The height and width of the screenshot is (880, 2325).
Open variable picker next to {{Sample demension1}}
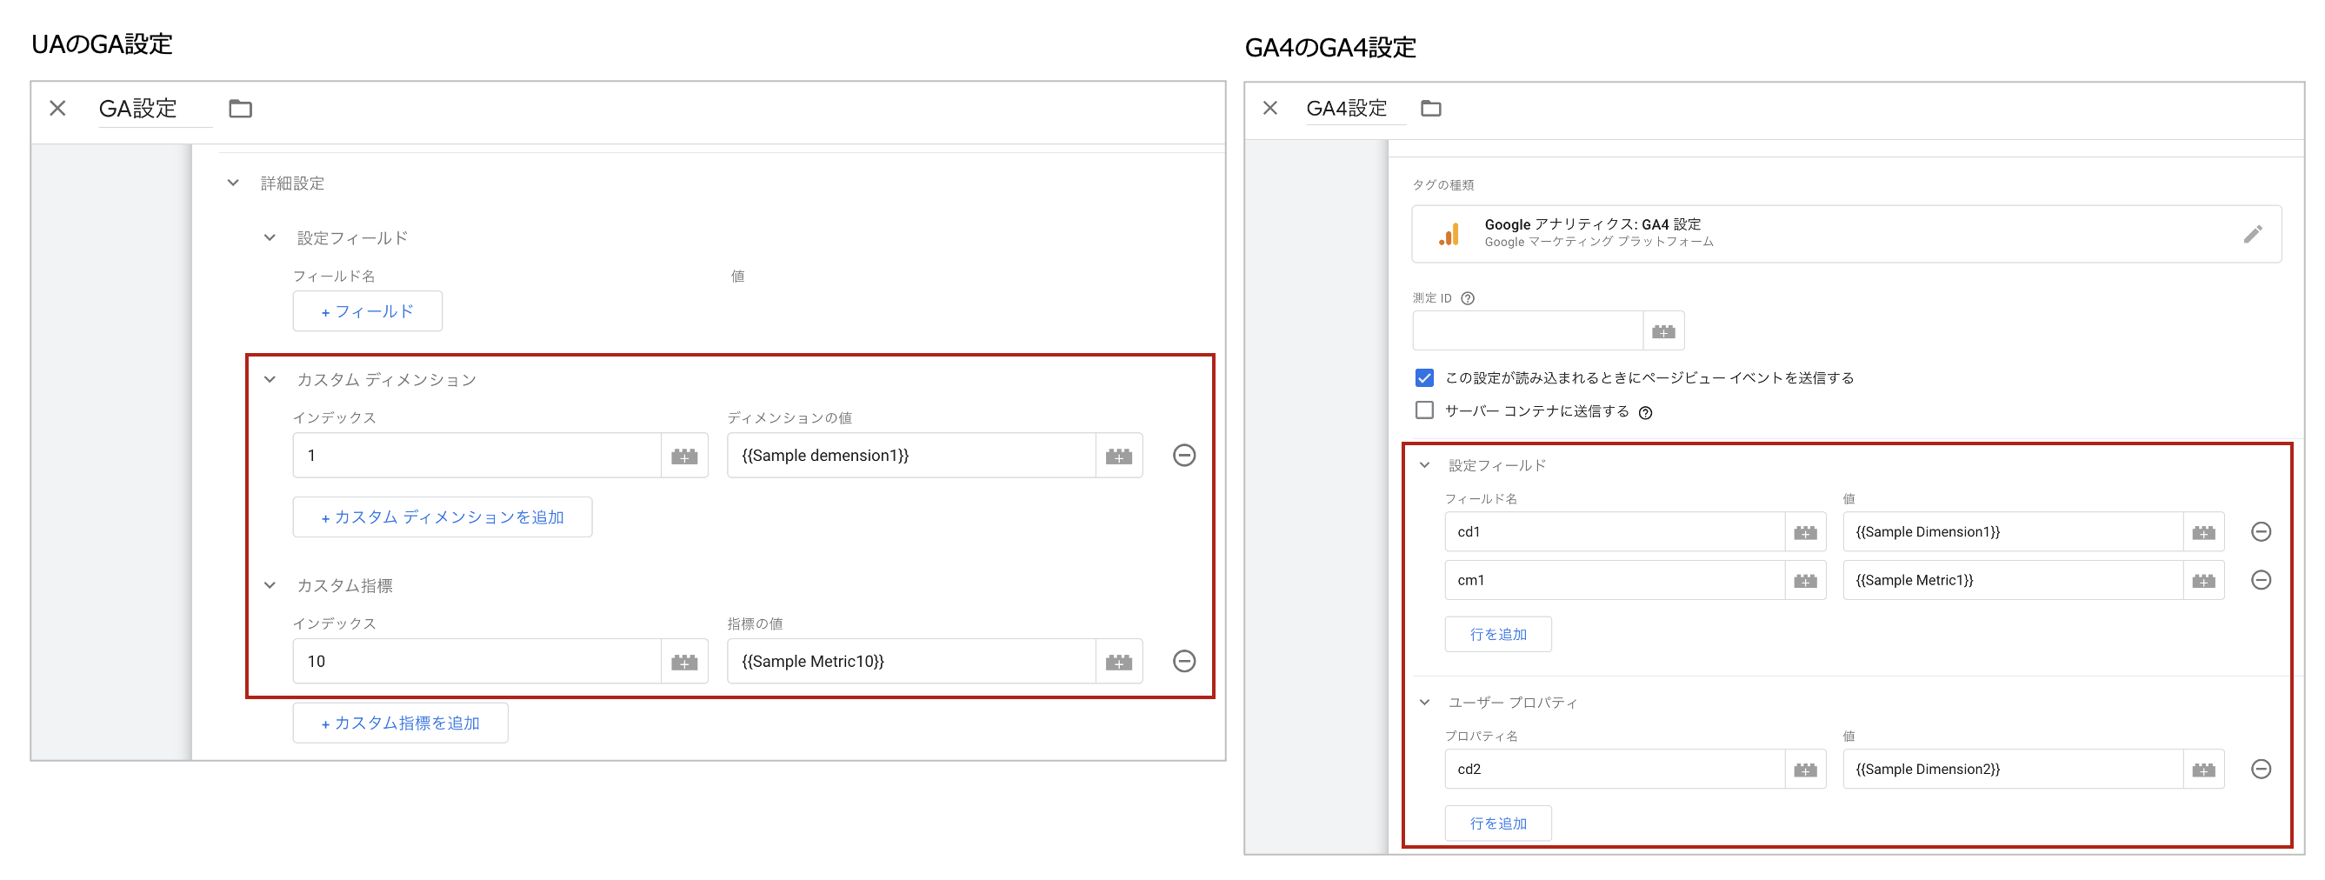[1119, 455]
